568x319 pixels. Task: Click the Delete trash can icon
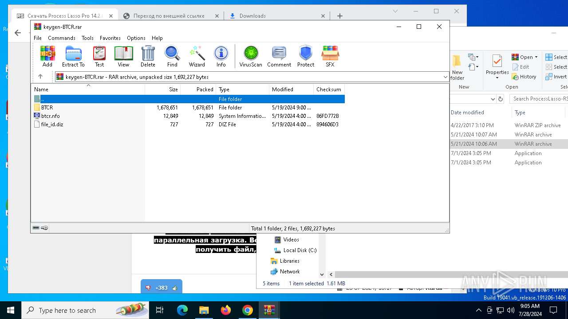(148, 56)
